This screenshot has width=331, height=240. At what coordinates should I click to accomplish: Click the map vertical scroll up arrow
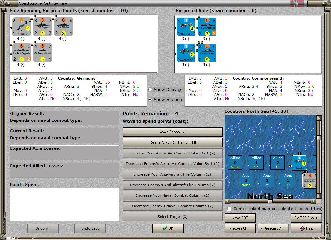point(319,118)
